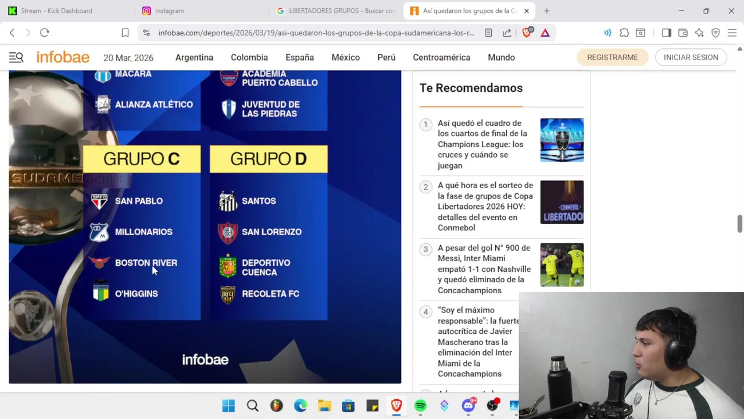
Task: Open Brave VPN shield icon
Action: [716, 33]
